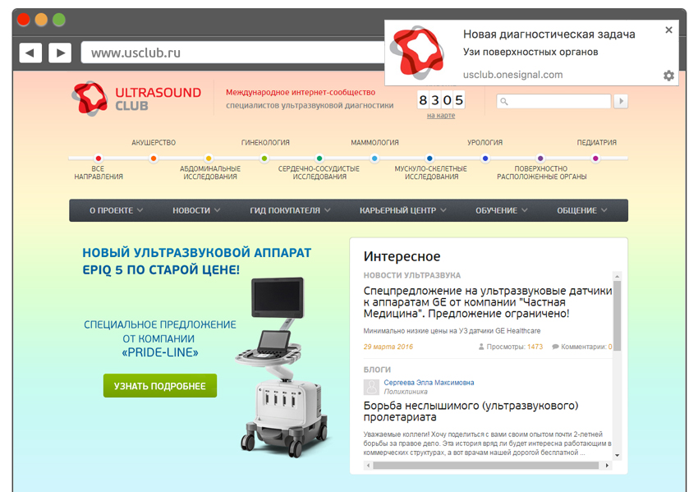The image size is (698, 492).
Task: Select the blue УРОЛОГИЯ dot
Action: (485, 158)
